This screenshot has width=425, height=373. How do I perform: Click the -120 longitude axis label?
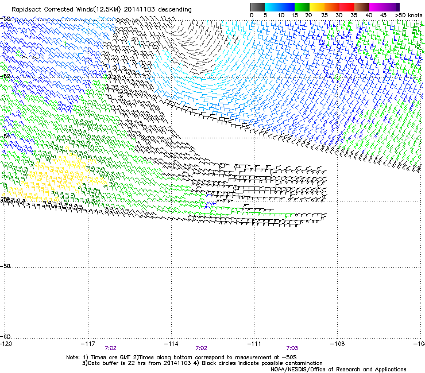click(x=6, y=344)
